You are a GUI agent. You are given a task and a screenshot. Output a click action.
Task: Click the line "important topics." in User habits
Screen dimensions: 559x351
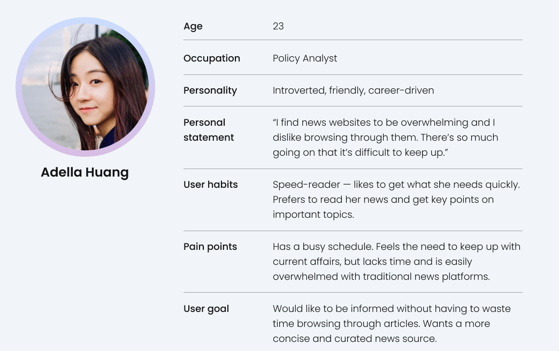point(313,215)
